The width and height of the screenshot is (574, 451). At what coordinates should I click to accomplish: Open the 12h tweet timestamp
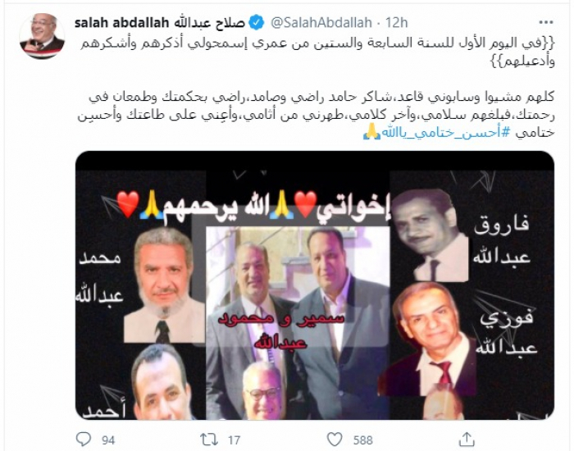click(x=396, y=23)
